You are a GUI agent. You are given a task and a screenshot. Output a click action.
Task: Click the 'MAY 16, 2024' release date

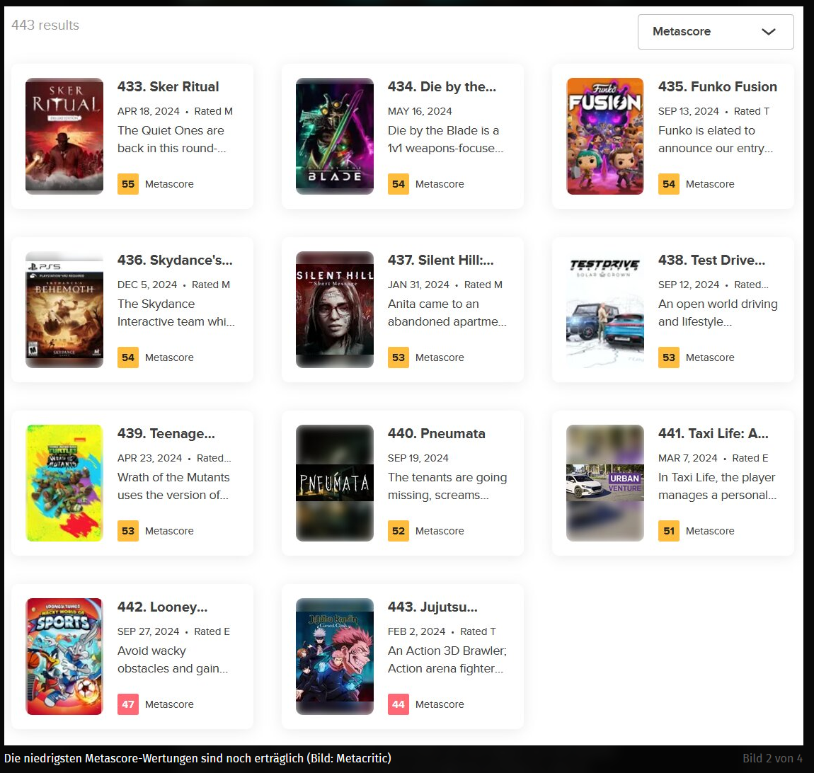click(x=420, y=111)
